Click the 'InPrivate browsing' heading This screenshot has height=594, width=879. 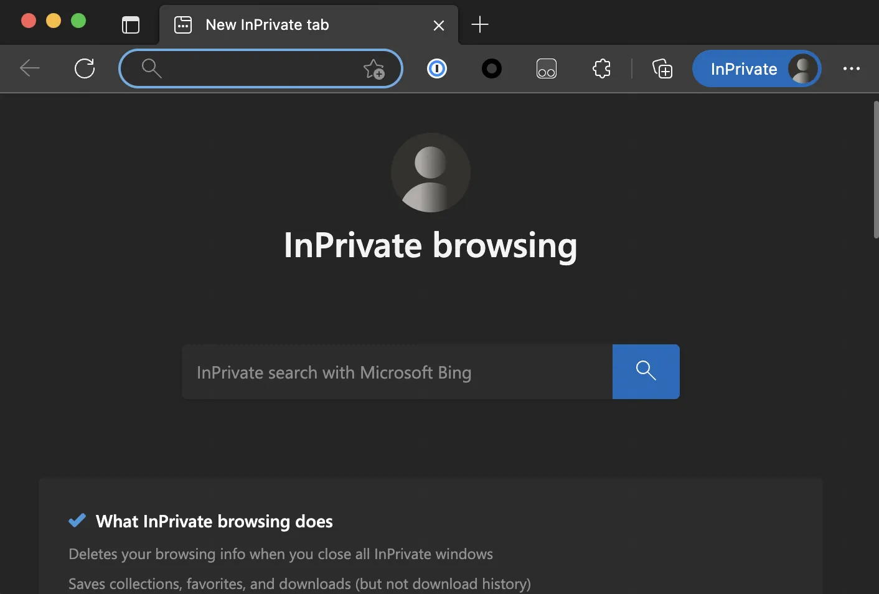click(431, 245)
